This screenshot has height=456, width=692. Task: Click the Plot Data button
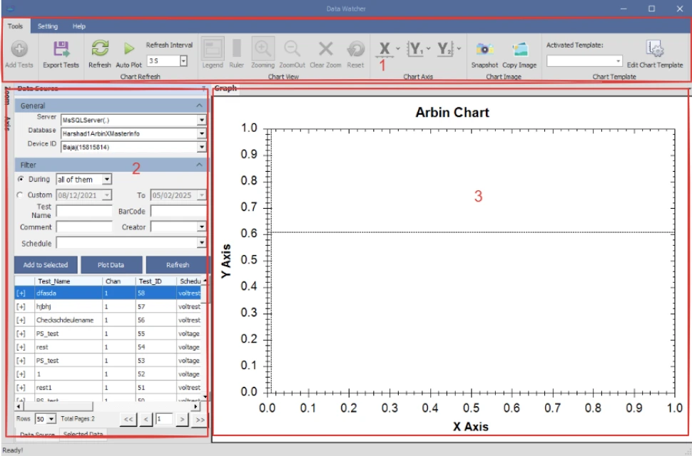(111, 264)
